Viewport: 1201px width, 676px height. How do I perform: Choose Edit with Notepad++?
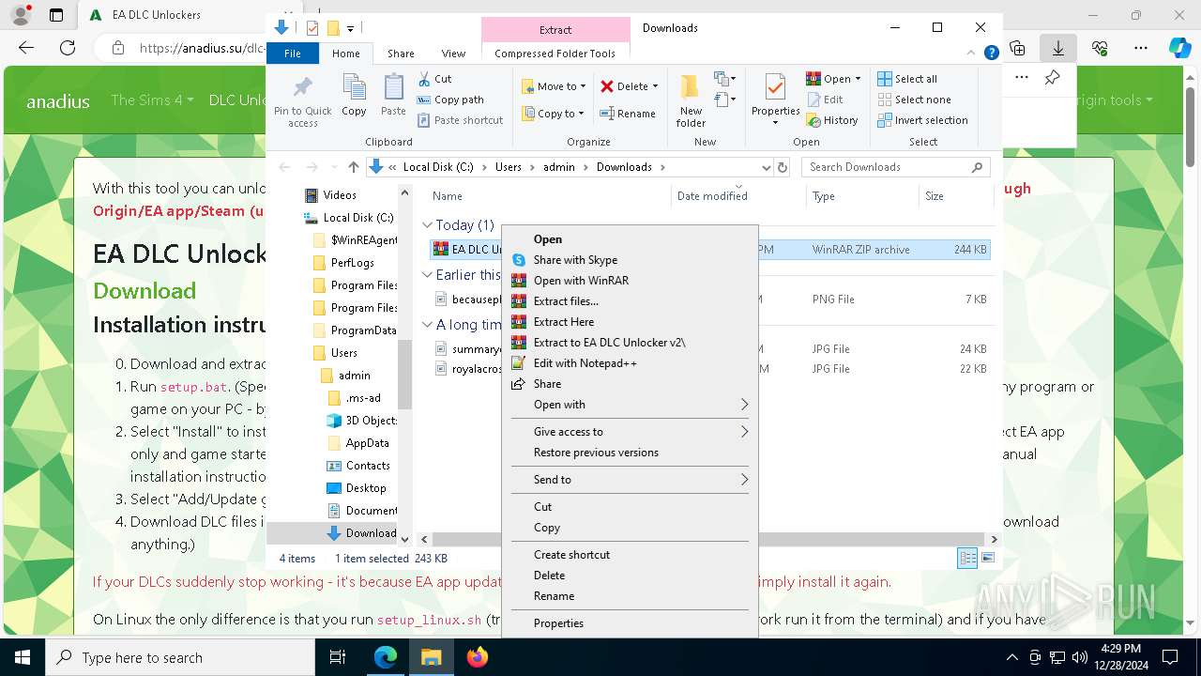[630, 363]
